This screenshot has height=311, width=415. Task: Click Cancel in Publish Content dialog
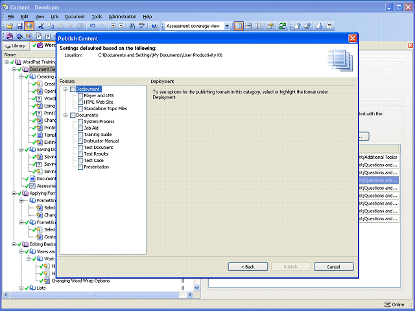[333, 267]
